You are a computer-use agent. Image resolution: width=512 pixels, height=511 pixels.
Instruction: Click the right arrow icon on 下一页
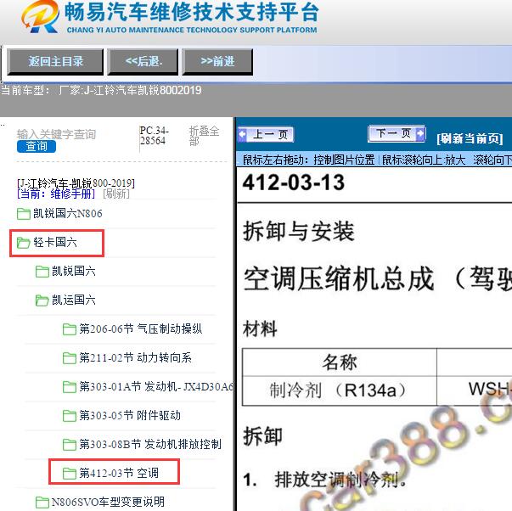tap(420, 133)
